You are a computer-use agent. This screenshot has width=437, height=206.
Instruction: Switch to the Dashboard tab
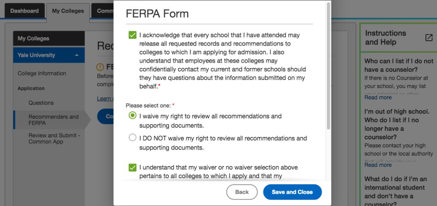[25, 11]
